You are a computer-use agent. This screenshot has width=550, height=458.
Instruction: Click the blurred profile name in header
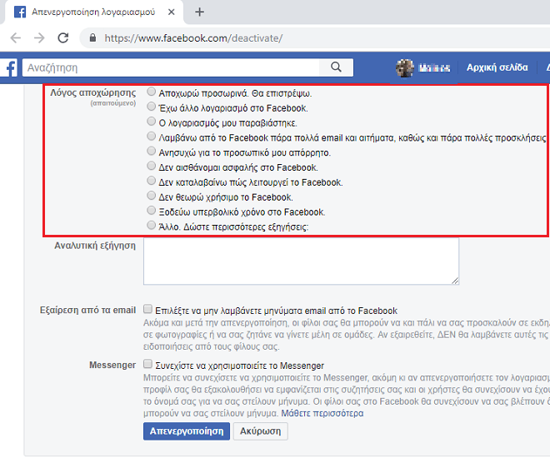pos(435,67)
